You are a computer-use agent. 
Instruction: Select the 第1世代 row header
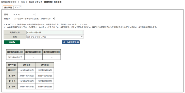click(12, 76)
